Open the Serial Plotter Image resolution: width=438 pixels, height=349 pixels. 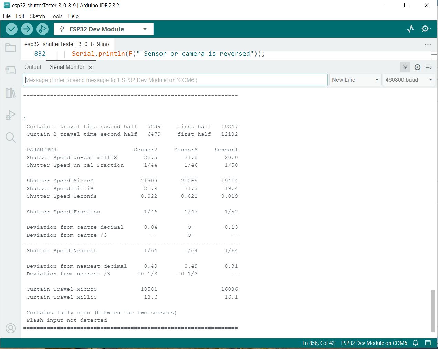[410, 29]
